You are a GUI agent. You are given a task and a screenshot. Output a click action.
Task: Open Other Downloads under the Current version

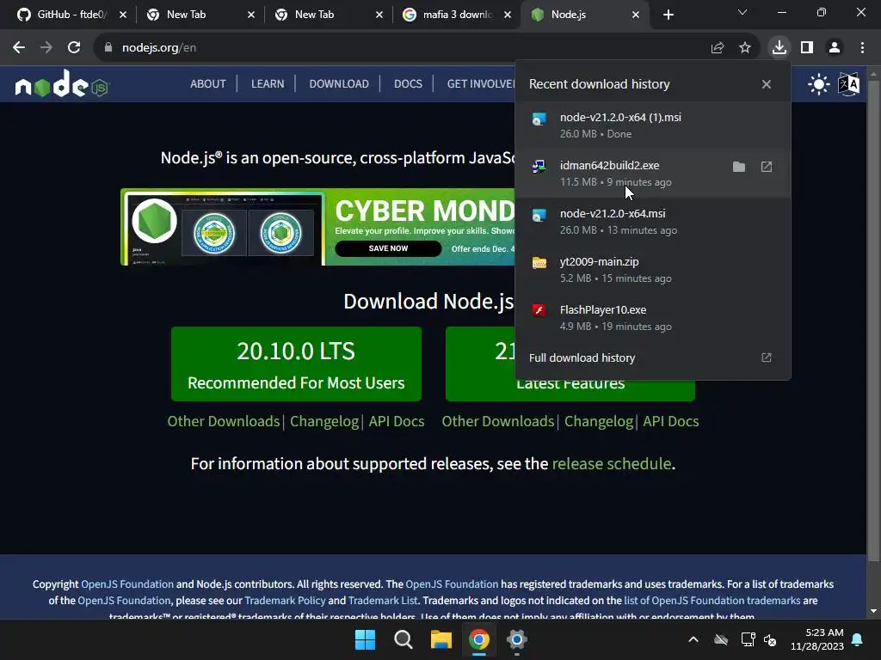(497, 421)
